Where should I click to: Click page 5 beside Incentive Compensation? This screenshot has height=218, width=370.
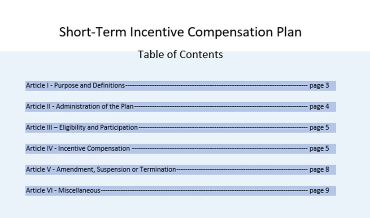[x=319, y=148]
